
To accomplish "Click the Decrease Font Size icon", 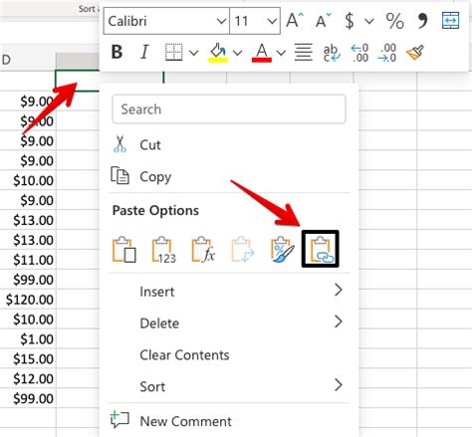I will point(323,20).
